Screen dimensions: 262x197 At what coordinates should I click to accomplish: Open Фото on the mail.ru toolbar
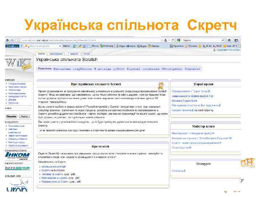point(131,46)
